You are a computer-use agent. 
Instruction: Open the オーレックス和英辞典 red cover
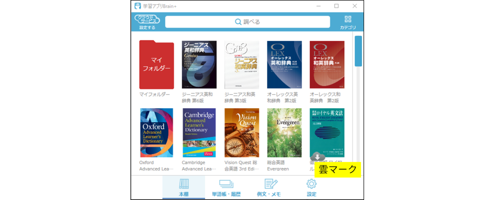[327, 65]
